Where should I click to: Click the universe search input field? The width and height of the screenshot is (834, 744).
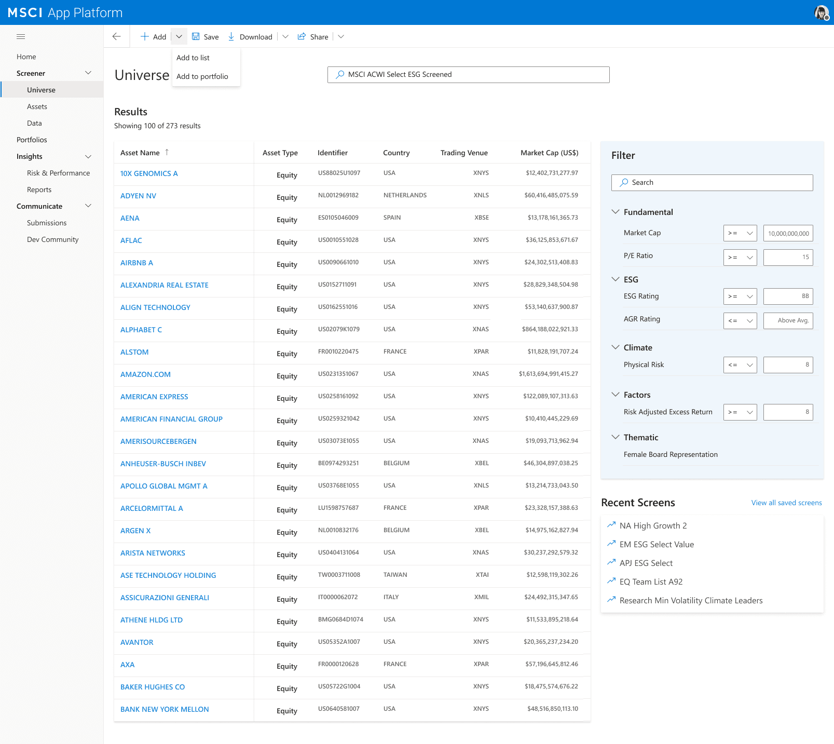469,75
